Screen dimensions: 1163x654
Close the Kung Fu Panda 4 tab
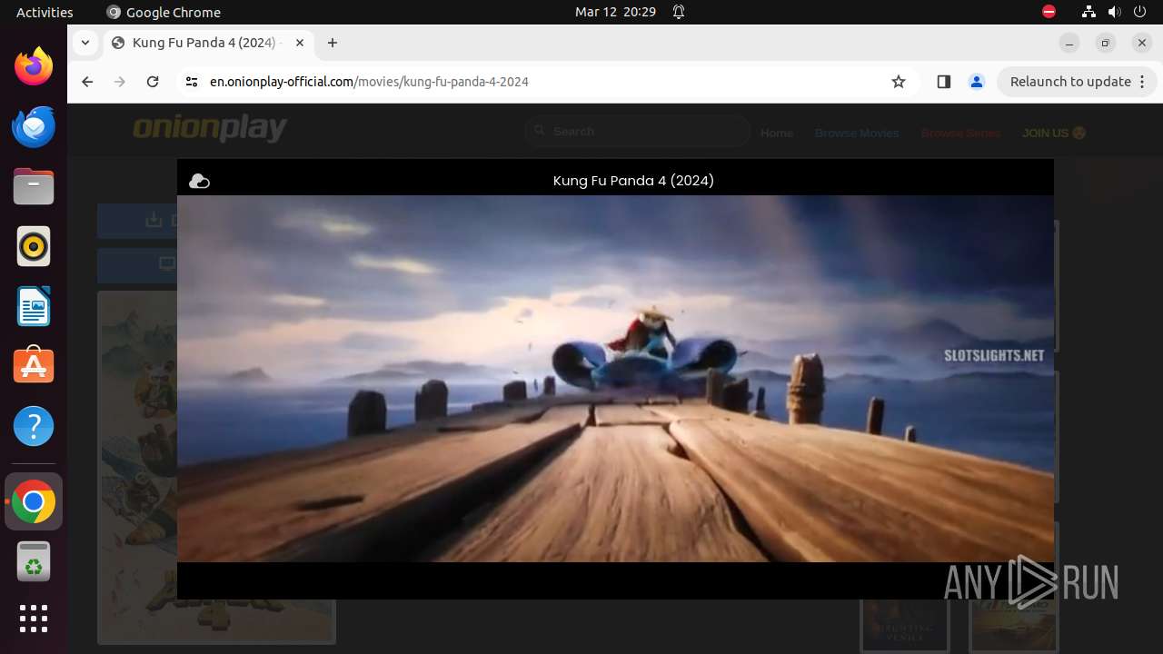(x=300, y=43)
